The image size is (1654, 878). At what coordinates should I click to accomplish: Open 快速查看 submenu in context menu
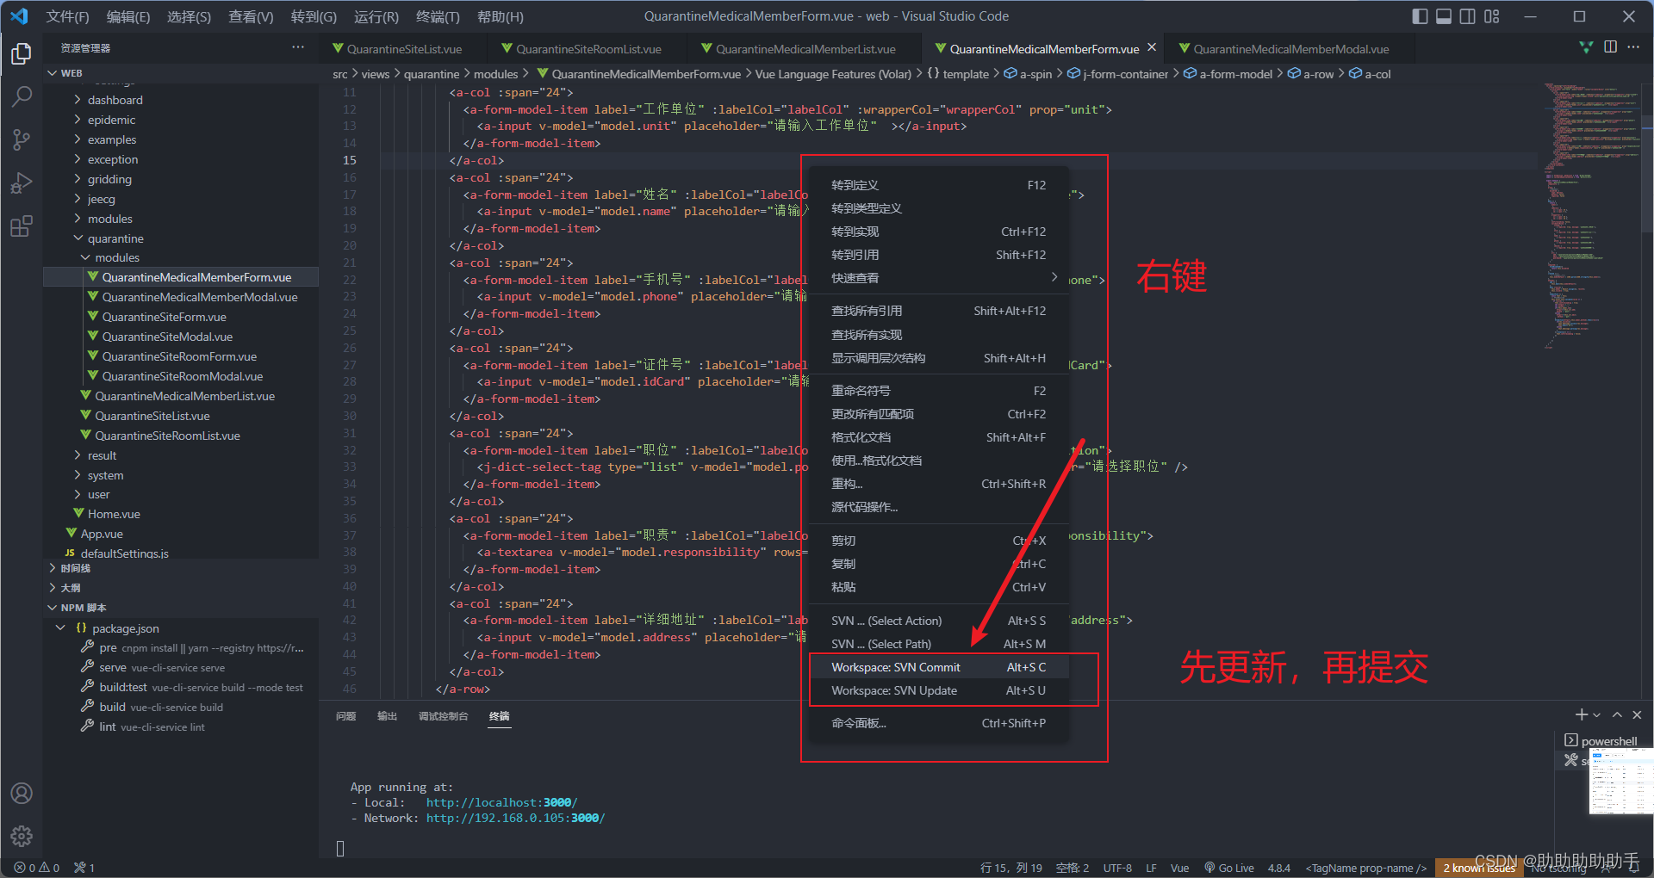point(938,278)
